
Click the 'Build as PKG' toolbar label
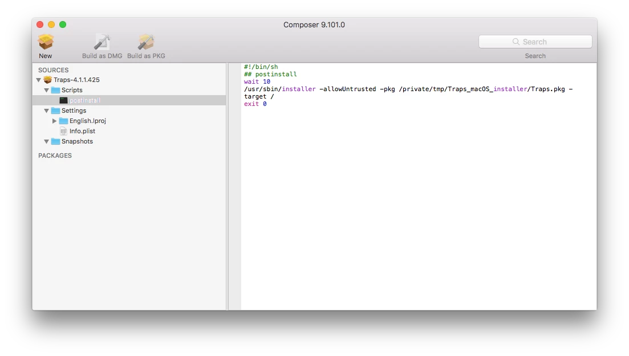(146, 56)
